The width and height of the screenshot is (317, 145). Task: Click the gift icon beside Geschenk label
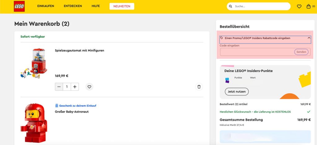tap(57, 105)
